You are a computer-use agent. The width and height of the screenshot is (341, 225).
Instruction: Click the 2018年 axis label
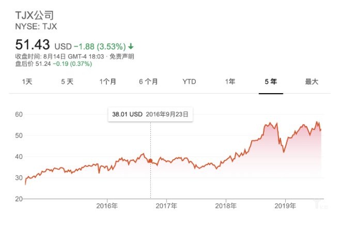click(226, 205)
